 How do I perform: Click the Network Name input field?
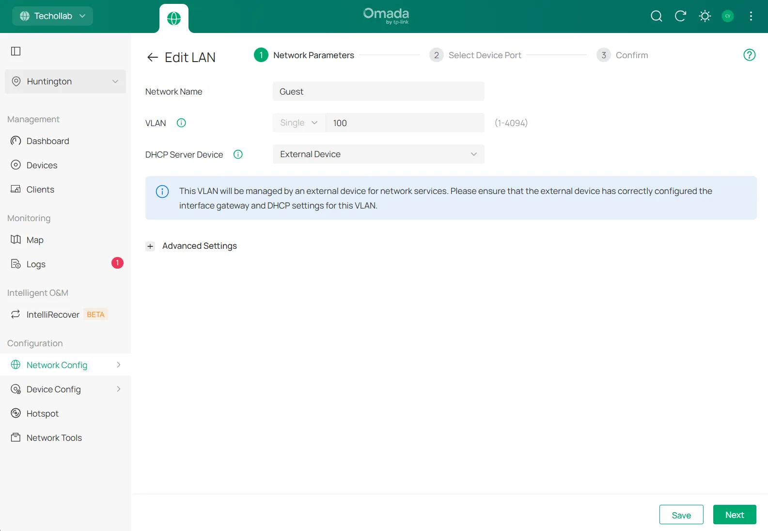[378, 91]
